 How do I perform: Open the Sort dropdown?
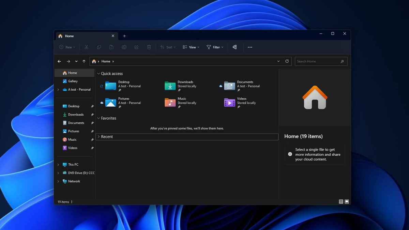coord(168,47)
